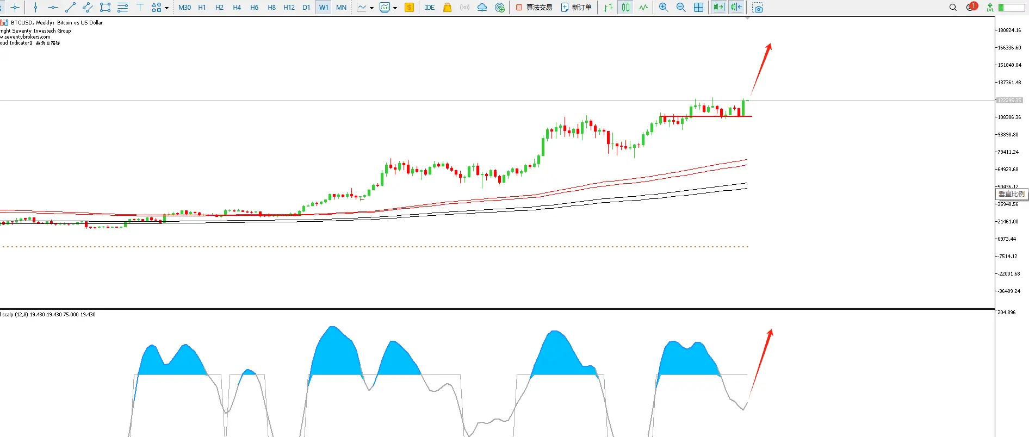Image resolution: width=1029 pixels, height=437 pixels.
Task: Display chart as line chart
Action: 643,8
